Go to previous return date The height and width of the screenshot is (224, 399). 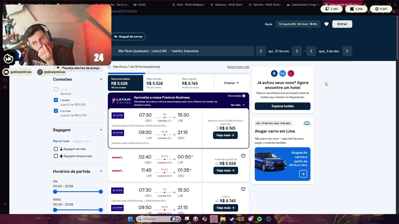click(x=311, y=51)
